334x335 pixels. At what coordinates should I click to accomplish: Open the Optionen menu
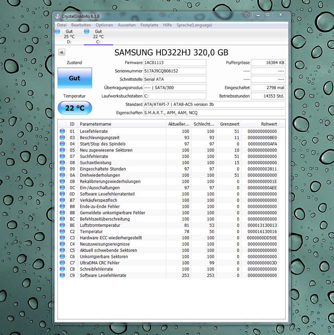click(104, 25)
